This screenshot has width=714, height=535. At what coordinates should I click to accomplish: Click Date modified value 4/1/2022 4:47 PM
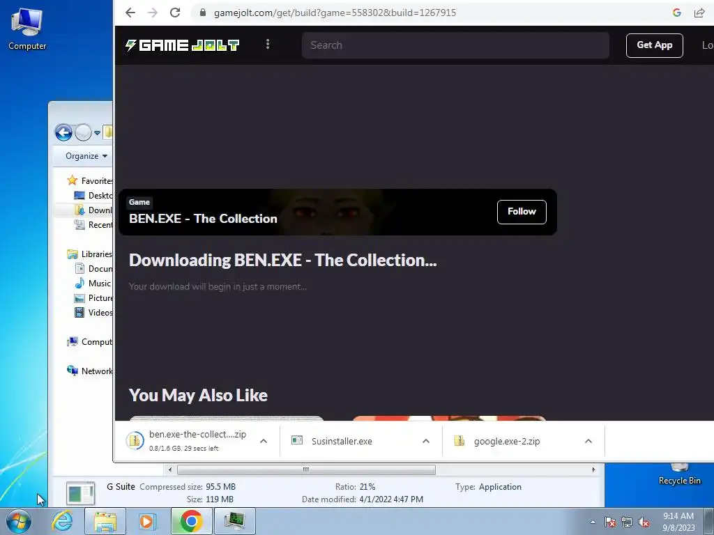pos(391,499)
